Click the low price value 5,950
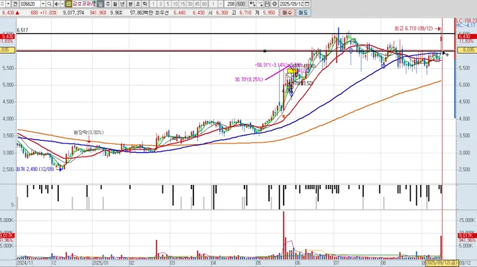 pyautogui.click(x=269, y=13)
